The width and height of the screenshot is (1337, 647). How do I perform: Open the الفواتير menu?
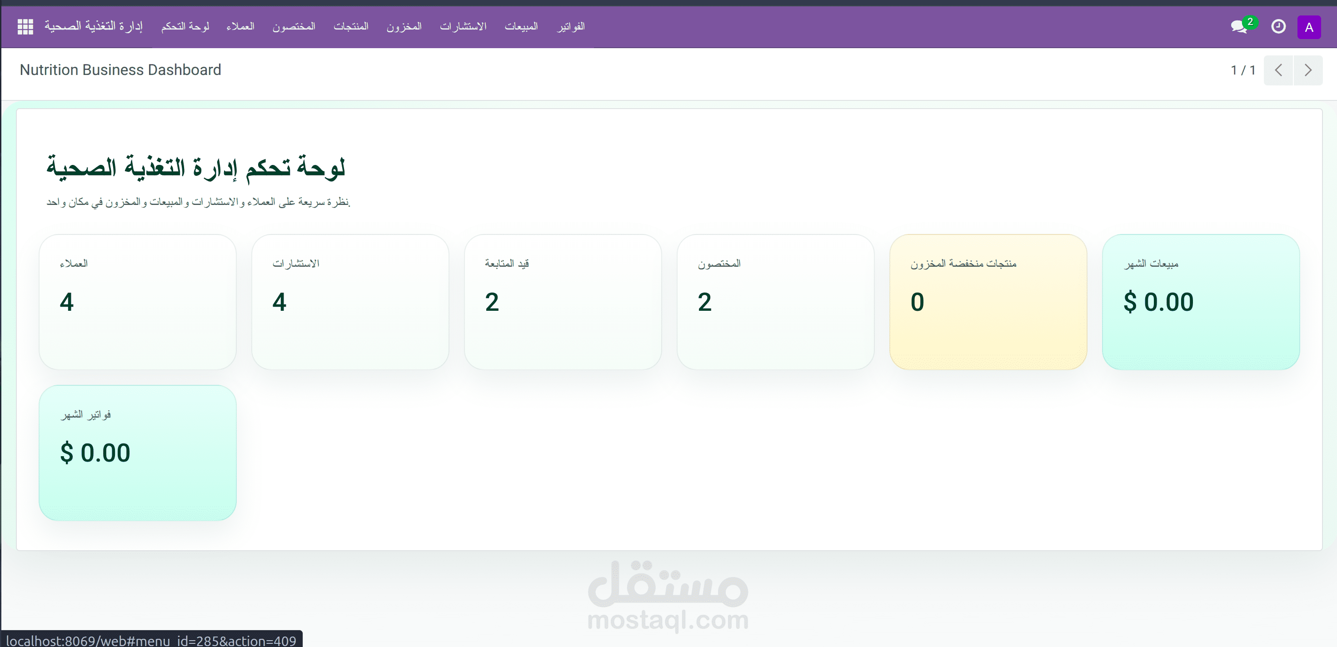(x=571, y=26)
